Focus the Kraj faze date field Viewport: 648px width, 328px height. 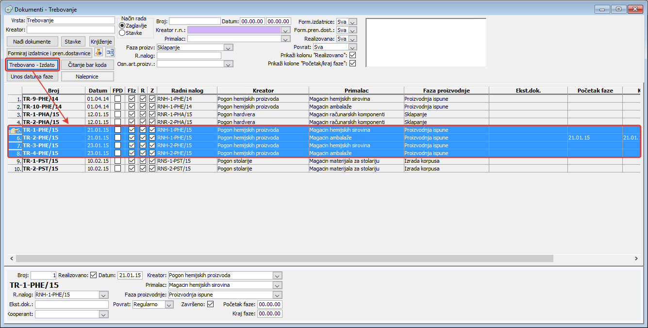pos(270,313)
